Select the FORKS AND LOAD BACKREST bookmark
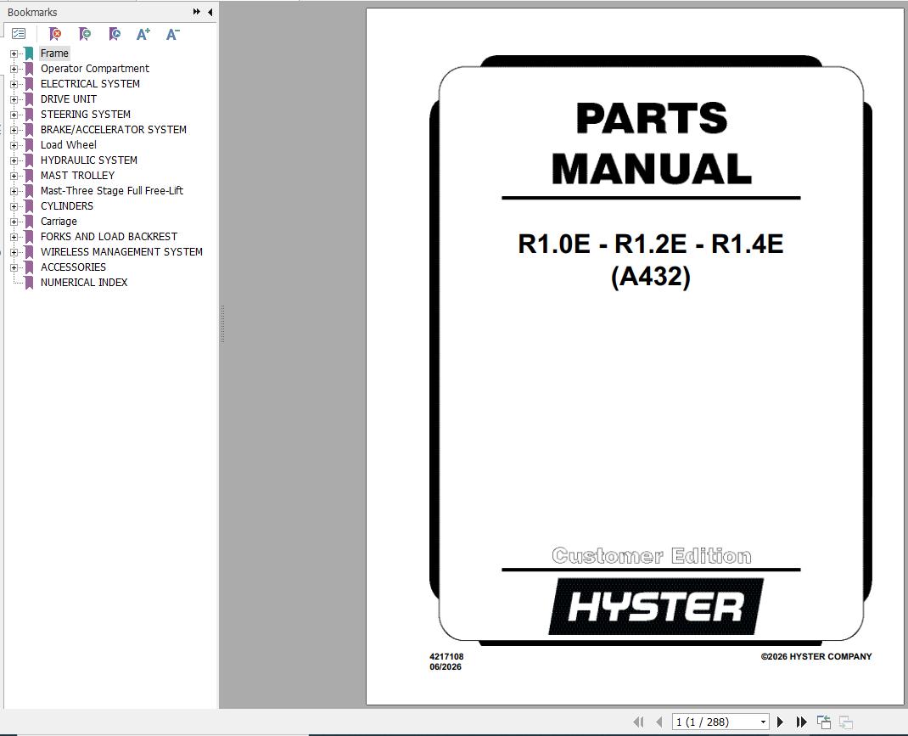Screen dimensions: 908x736 tap(109, 236)
